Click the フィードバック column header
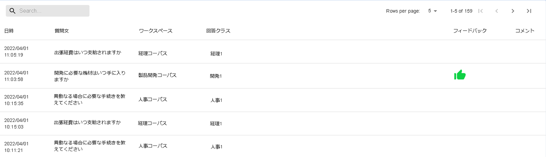Screen dimensions: 546x157 coord(470,31)
